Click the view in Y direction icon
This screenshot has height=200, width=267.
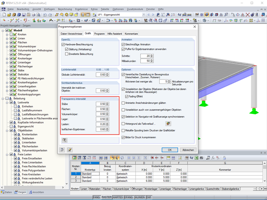pyautogui.click(x=177, y=21)
